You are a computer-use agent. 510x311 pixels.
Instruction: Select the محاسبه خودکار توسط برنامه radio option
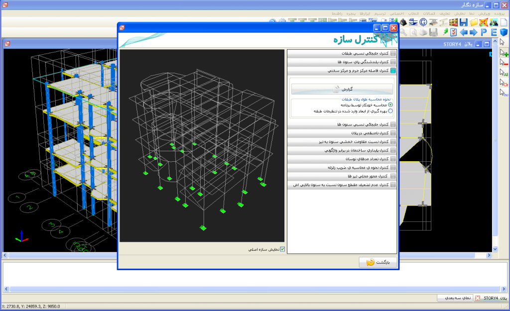point(390,105)
